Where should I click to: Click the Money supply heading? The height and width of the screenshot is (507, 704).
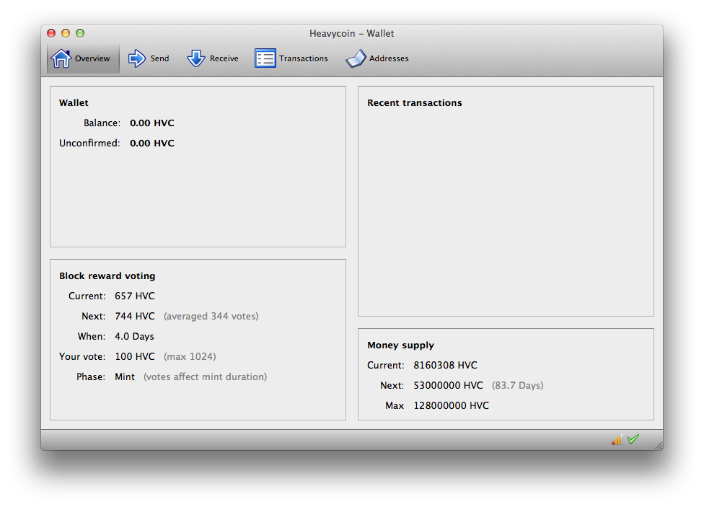400,345
